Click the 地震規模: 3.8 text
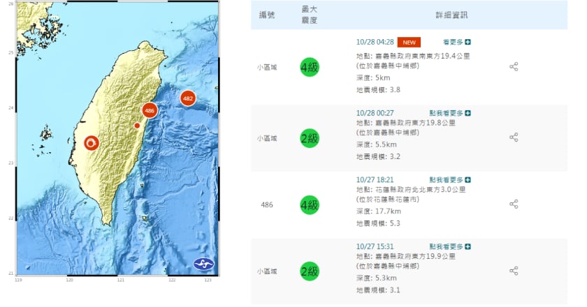Image resolution: width=587 pixels, height=307 pixels. 378,90
